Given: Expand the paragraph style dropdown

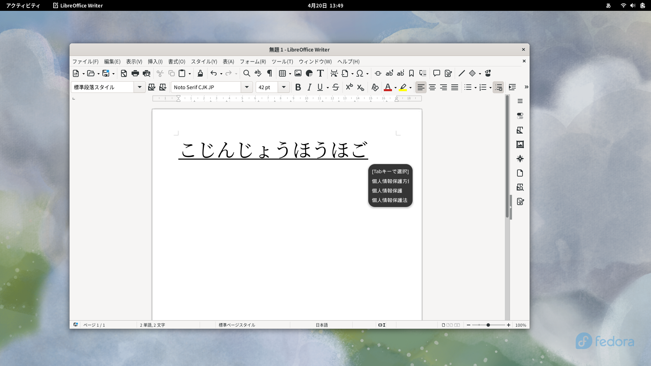Looking at the screenshot, I should (139, 87).
